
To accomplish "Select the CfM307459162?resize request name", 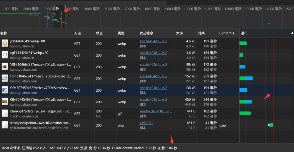I will click(40, 88).
